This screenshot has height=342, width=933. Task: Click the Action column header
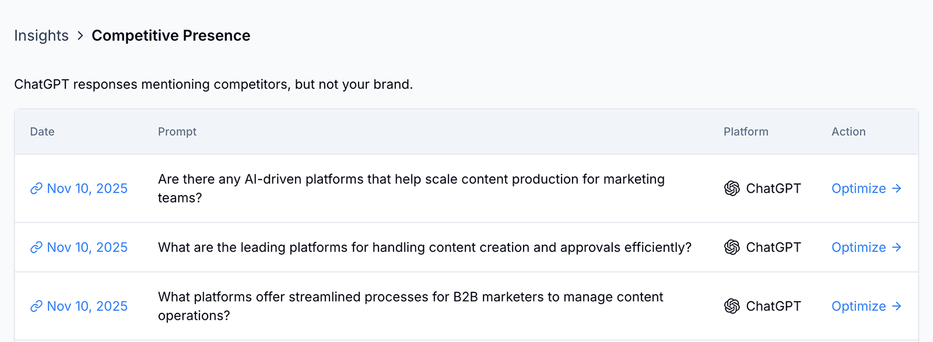pos(848,132)
